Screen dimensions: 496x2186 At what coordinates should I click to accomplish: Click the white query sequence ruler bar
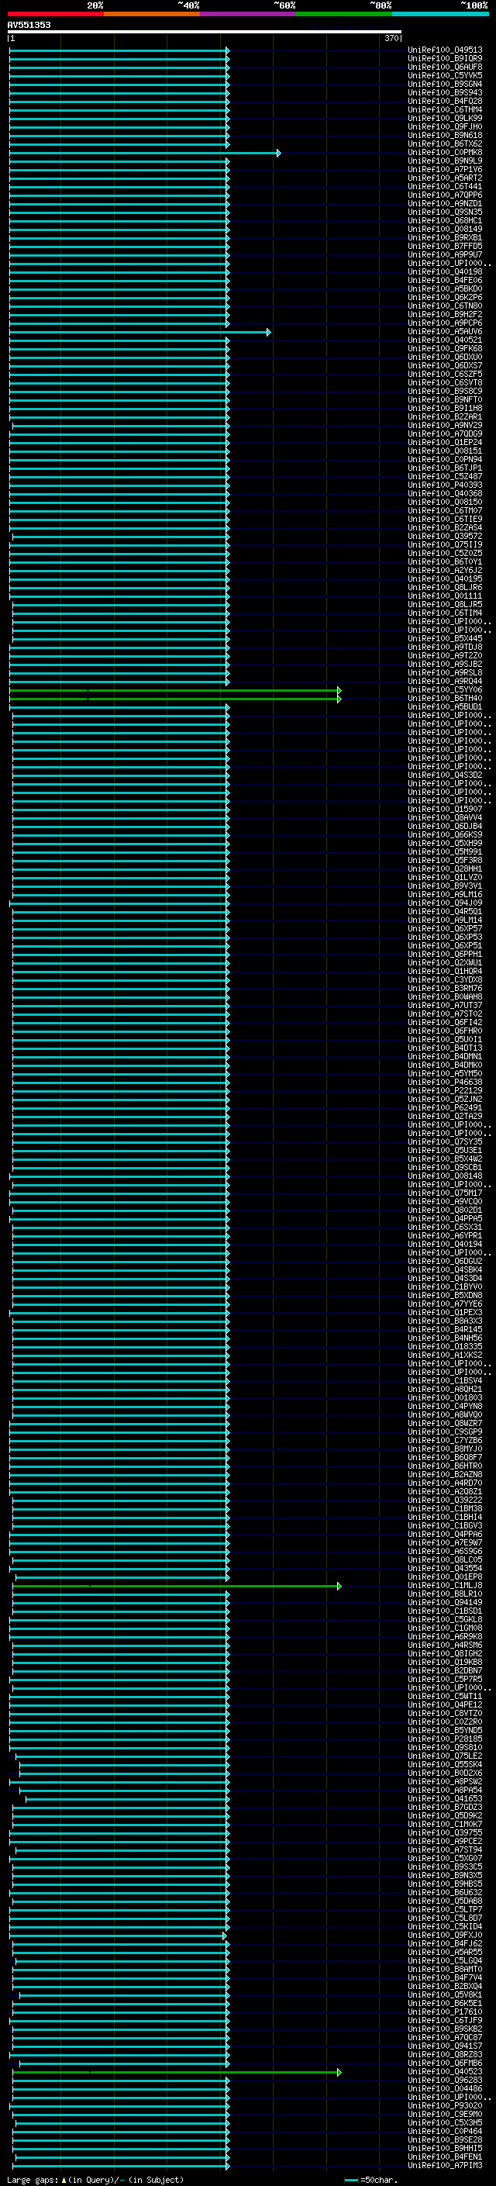pos(205,31)
